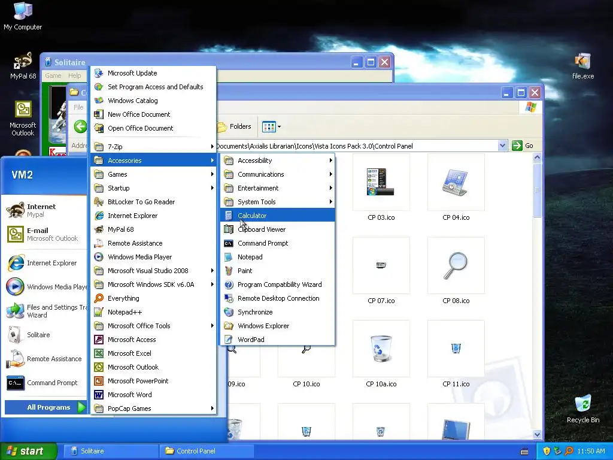Click Internet Explorer icon in All Programs list
Screen dimensions: 613x460
[99, 216]
